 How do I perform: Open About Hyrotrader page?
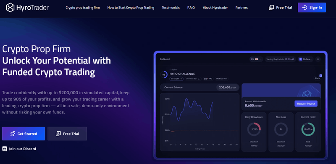click(215, 8)
